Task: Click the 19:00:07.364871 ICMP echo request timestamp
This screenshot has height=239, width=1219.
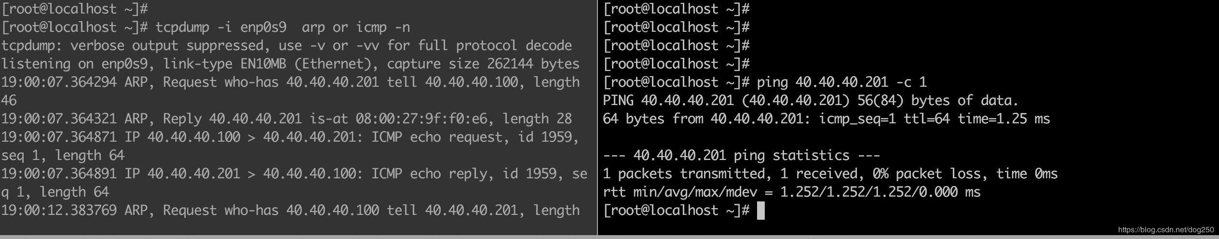Action: (58, 137)
